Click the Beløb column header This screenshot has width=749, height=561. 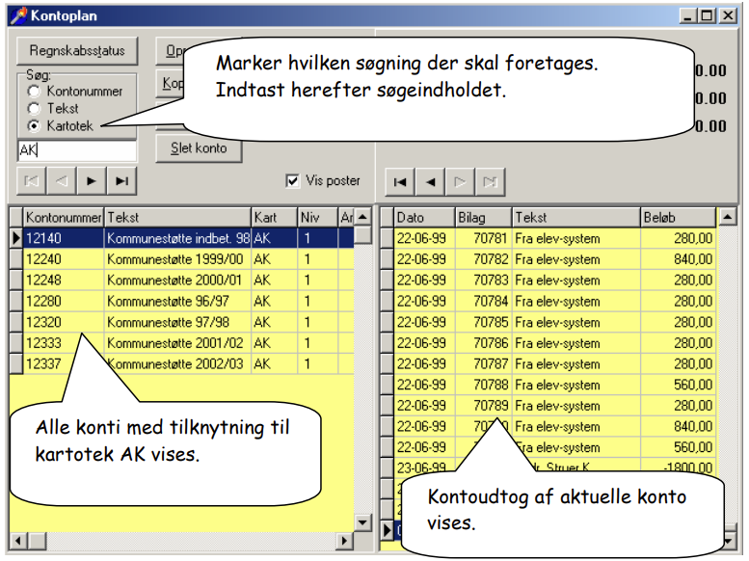click(678, 218)
